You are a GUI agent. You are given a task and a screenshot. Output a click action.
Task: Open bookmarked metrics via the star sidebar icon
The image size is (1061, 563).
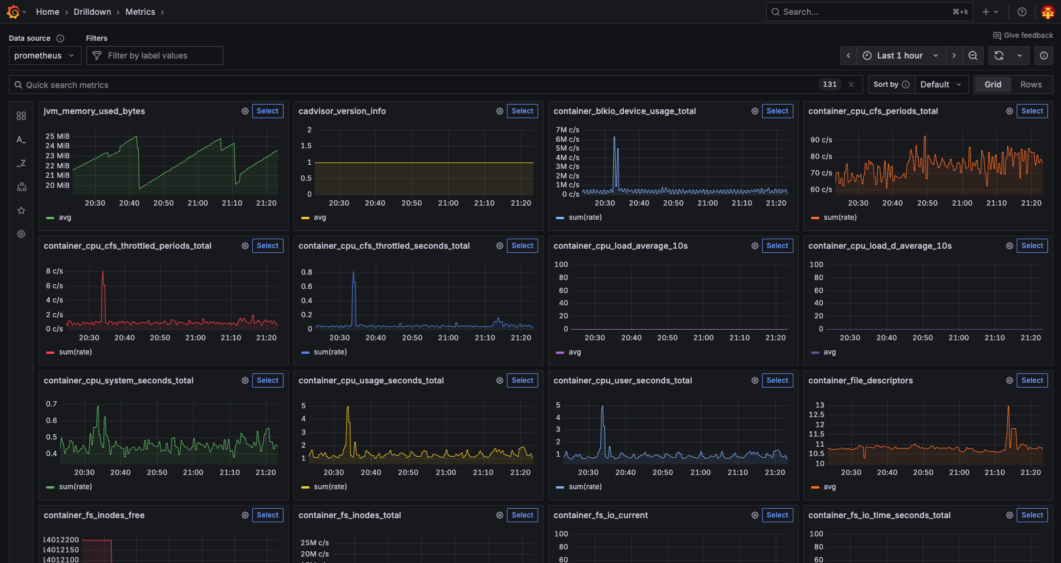21,210
